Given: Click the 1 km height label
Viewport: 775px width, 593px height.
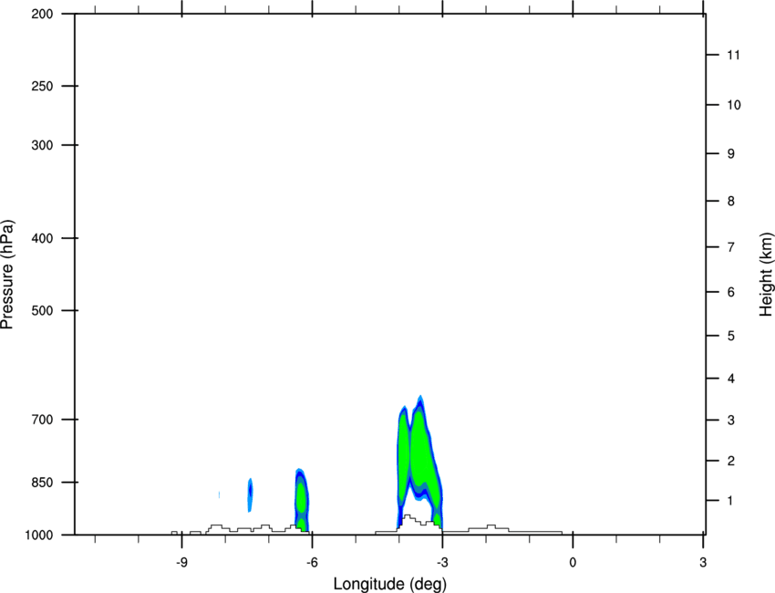Looking at the screenshot, I should pyautogui.click(x=731, y=501).
